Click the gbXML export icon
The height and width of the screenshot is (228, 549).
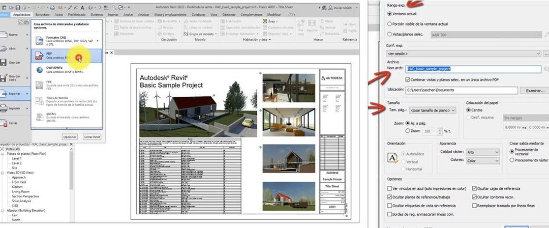click(39, 117)
